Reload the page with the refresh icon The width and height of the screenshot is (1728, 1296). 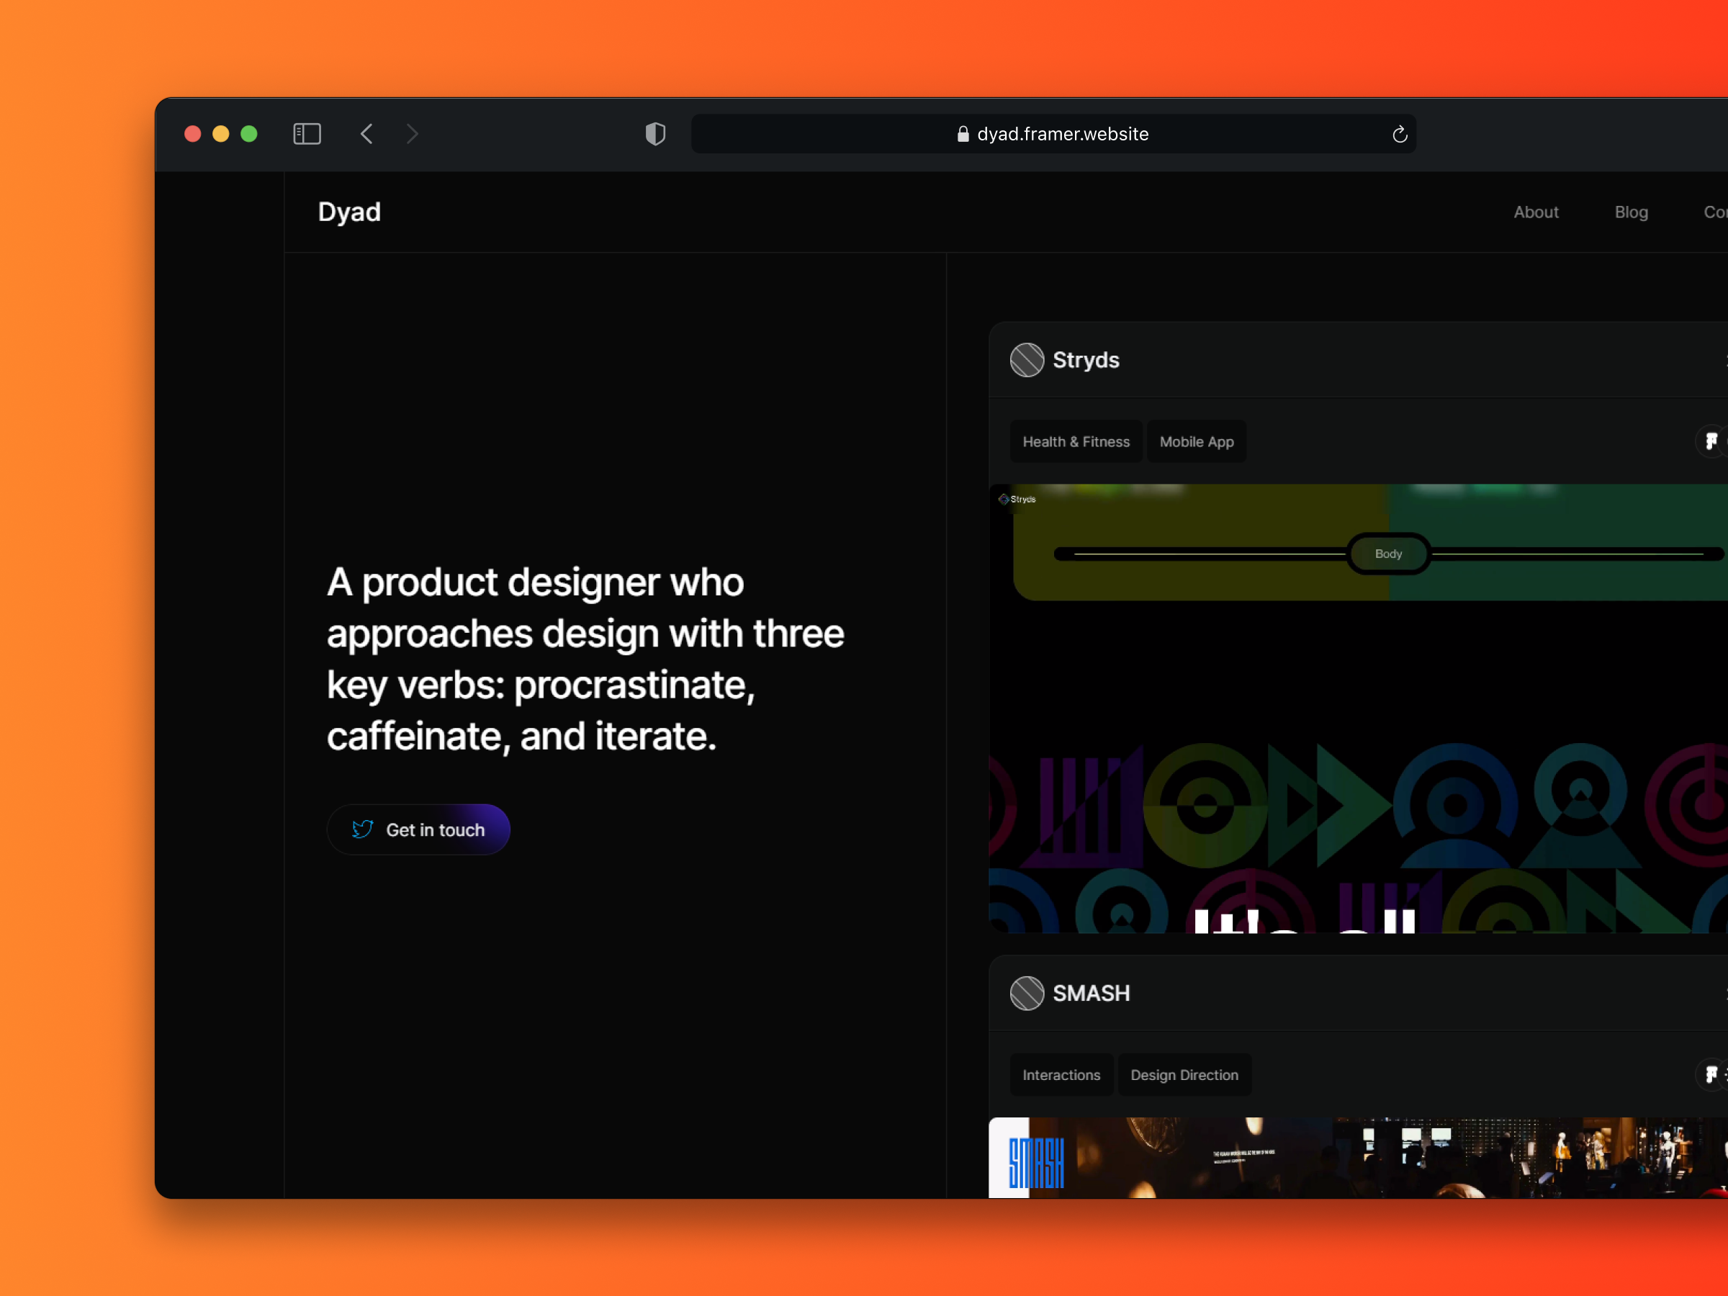click(x=1399, y=135)
